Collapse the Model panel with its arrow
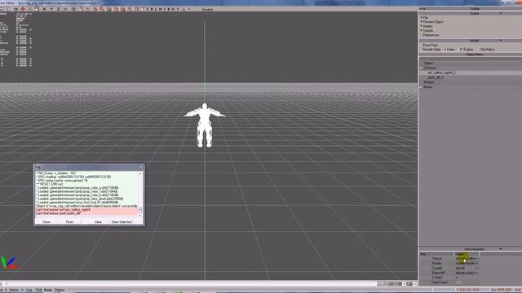 click(500, 41)
